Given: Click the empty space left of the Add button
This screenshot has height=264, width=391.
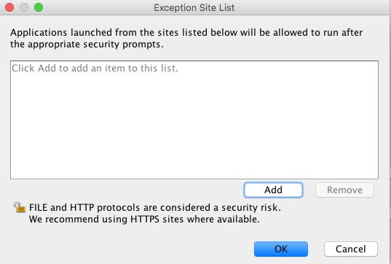Looking at the screenshot, I should tap(125, 190).
